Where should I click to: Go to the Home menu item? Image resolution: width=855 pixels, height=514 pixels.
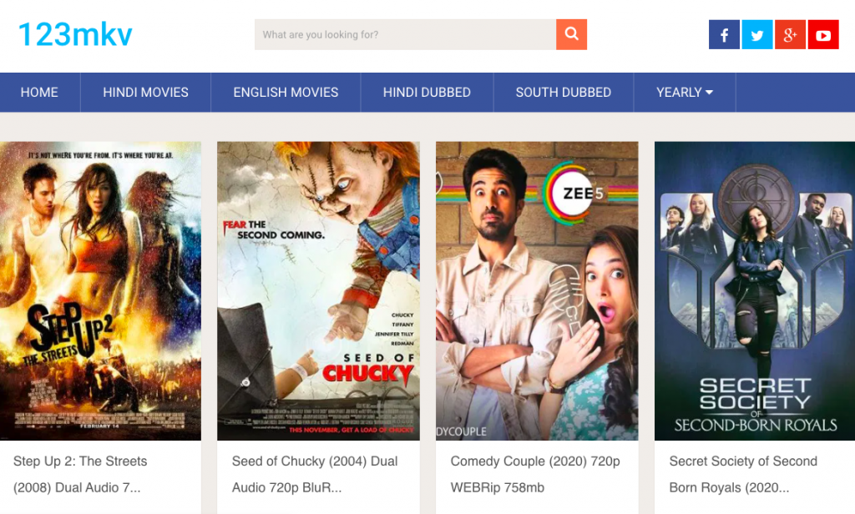coord(39,93)
